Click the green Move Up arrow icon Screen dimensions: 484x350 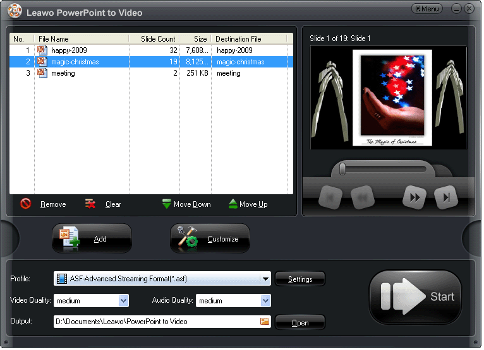pyautogui.click(x=233, y=204)
